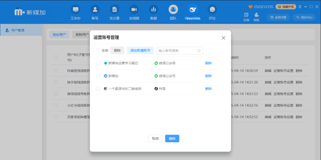Open the 评论 comments icon
The image size is (321, 160).
tap(212, 9)
